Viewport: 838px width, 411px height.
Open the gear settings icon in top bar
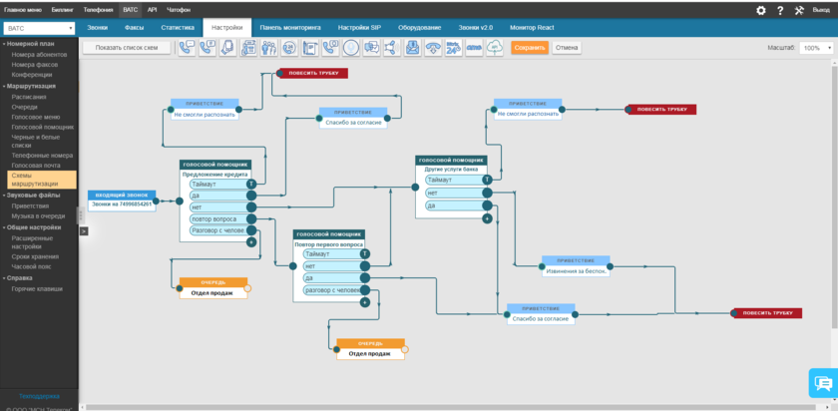(760, 10)
